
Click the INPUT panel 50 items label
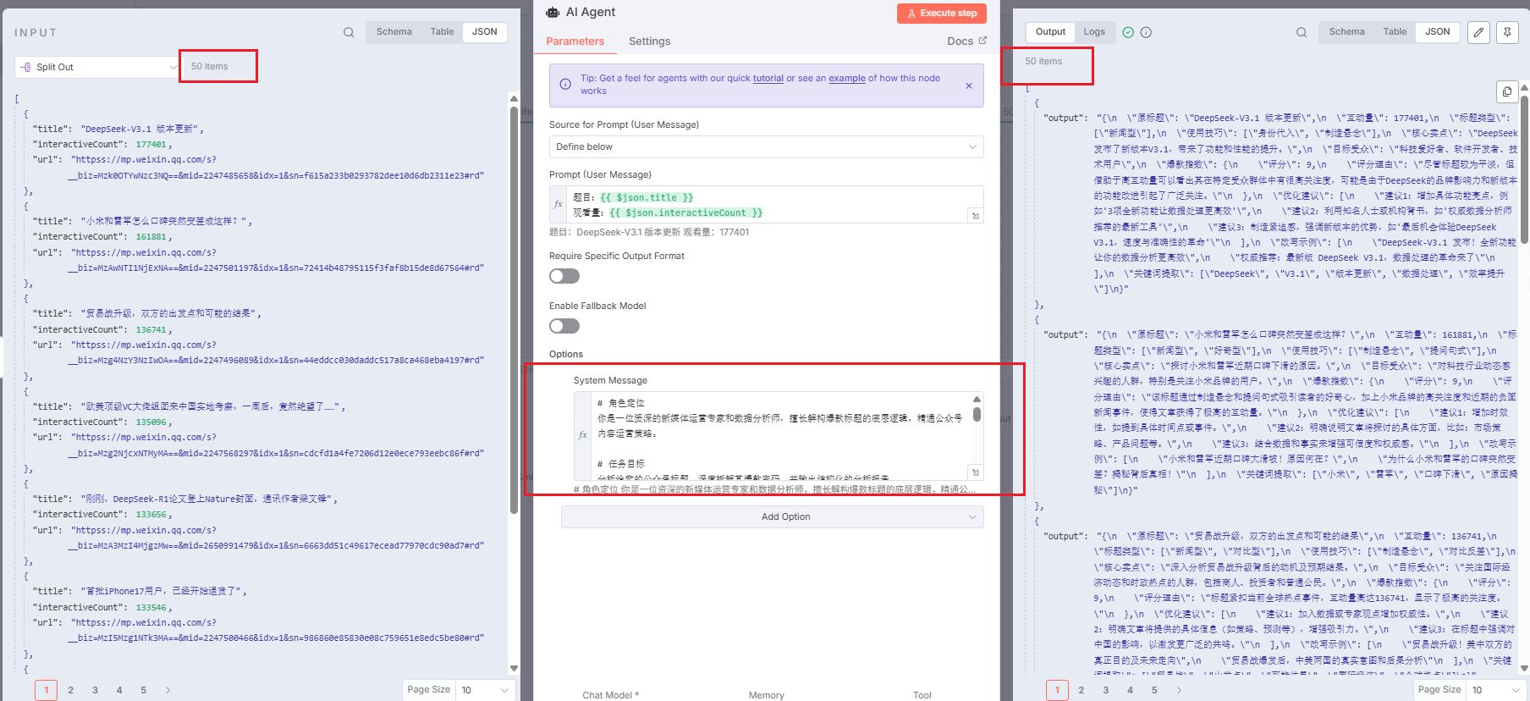(209, 66)
